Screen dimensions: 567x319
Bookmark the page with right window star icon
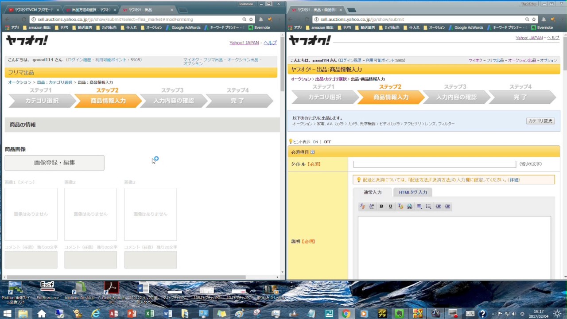534,19
